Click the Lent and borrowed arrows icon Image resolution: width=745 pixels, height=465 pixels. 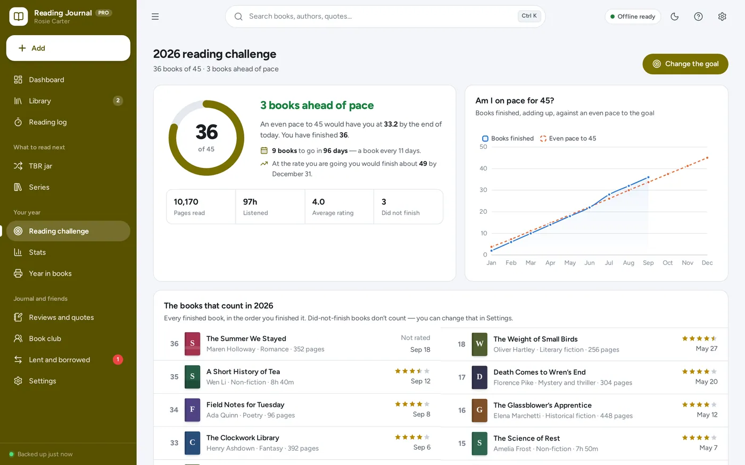[x=18, y=360]
